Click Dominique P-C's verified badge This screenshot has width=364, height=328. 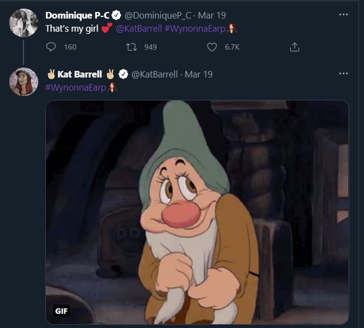point(116,15)
